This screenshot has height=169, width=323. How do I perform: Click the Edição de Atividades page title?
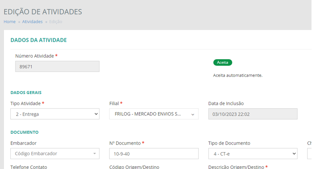coord(43,12)
